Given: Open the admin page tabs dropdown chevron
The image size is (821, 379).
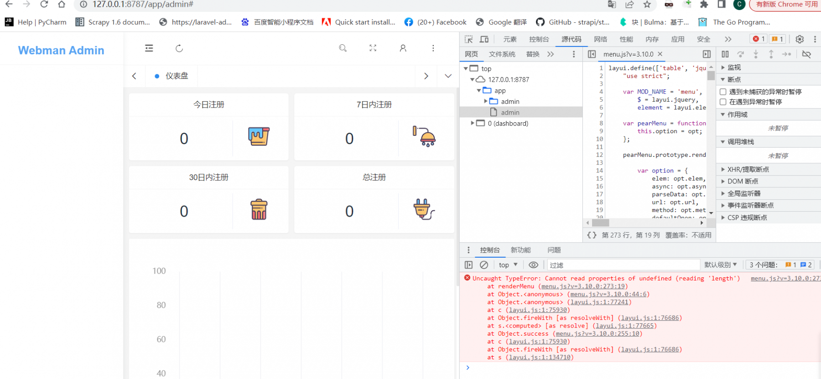Looking at the screenshot, I should [448, 76].
